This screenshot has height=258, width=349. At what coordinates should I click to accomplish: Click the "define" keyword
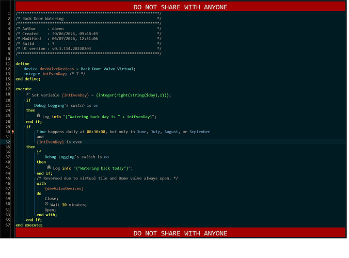[23, 64]
